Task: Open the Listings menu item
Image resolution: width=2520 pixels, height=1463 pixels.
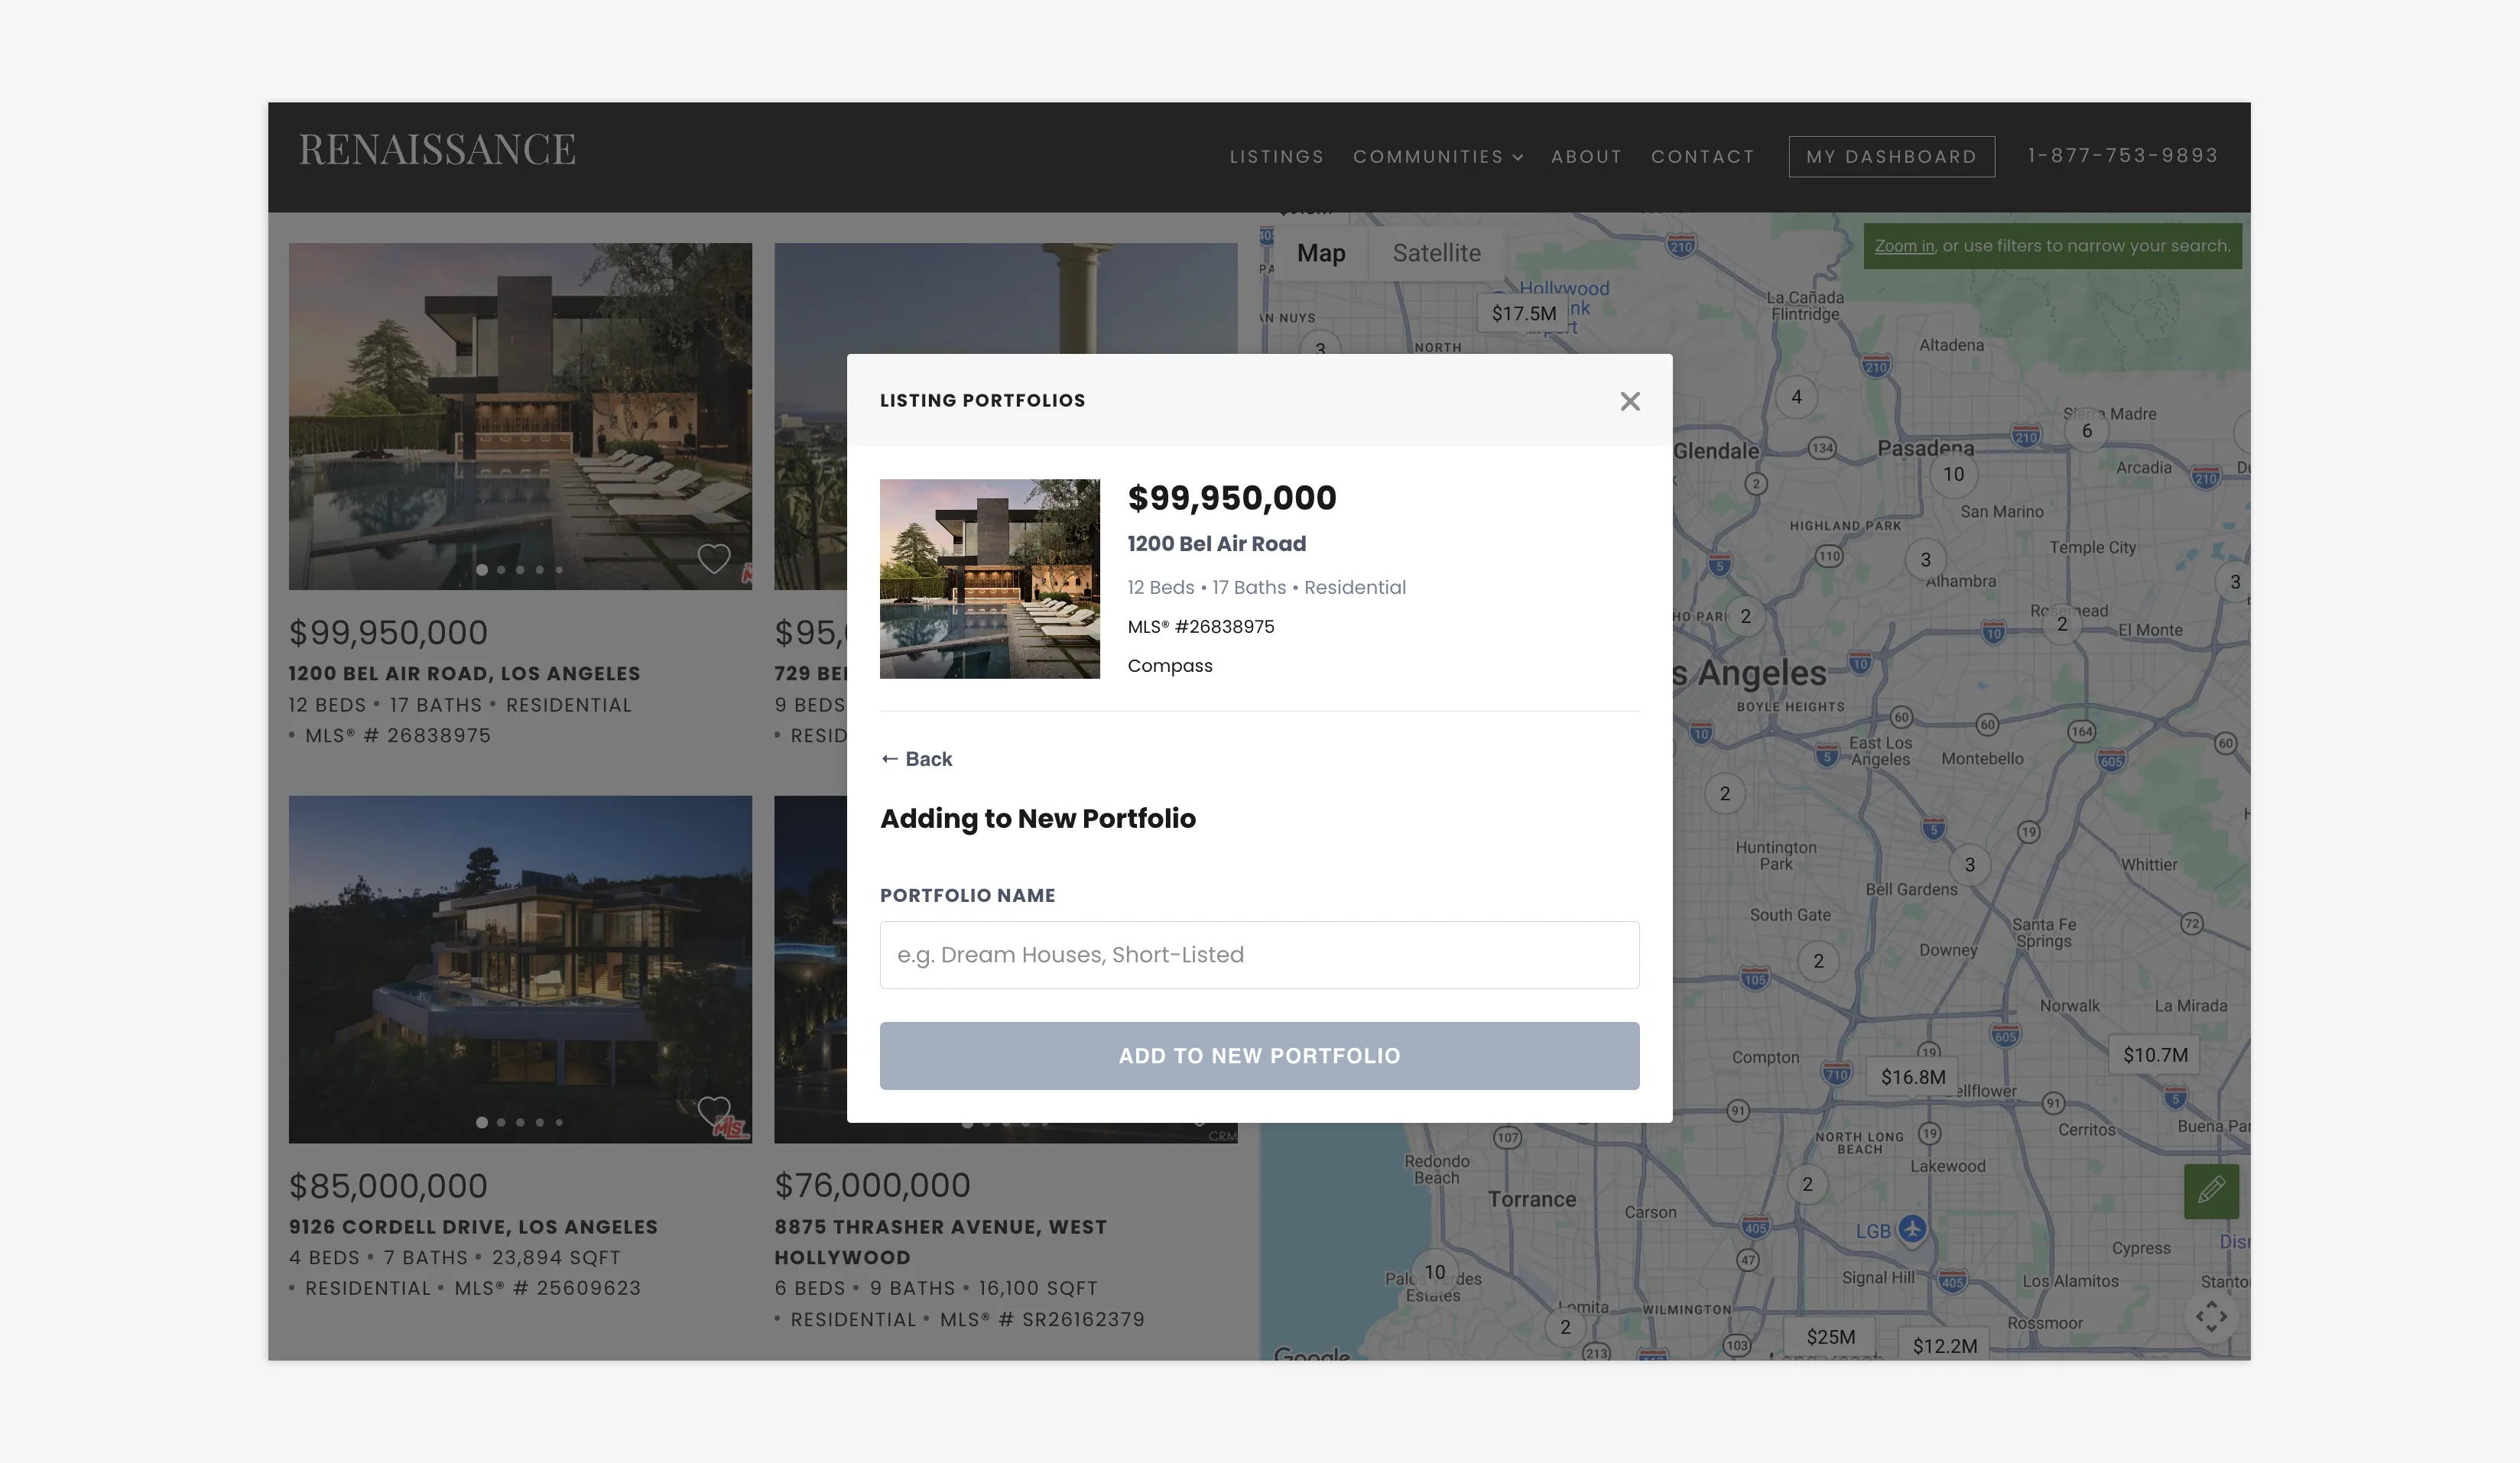Action: pyautogui.click(x=1277, y=157)
